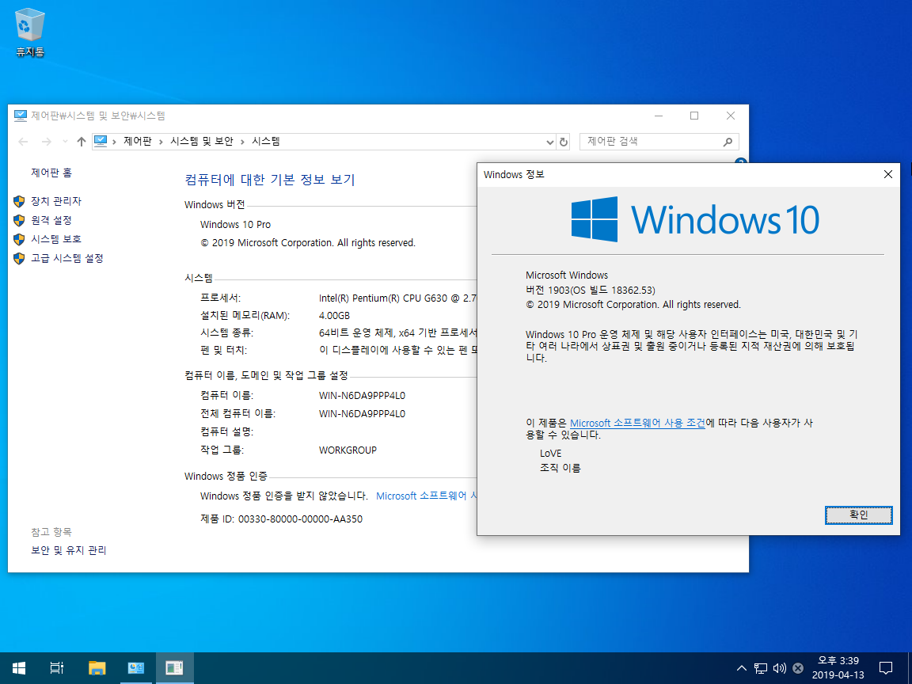
Task: Open the clock showing 오후 3:39
Action: [838, 667]
